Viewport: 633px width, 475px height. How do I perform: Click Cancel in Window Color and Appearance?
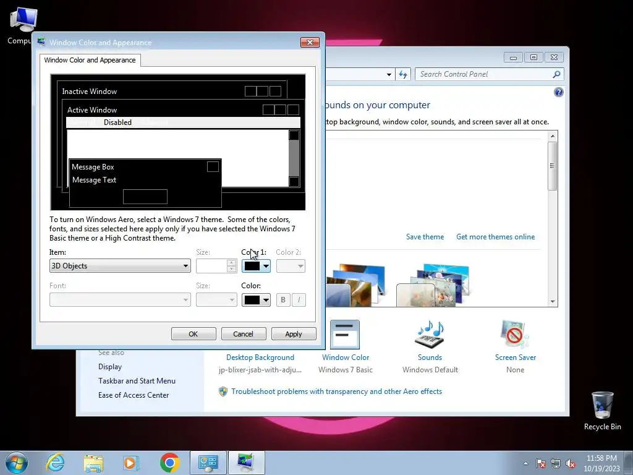point(244,334)
